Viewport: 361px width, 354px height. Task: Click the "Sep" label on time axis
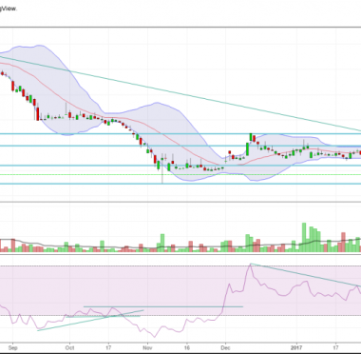[13, 348]
